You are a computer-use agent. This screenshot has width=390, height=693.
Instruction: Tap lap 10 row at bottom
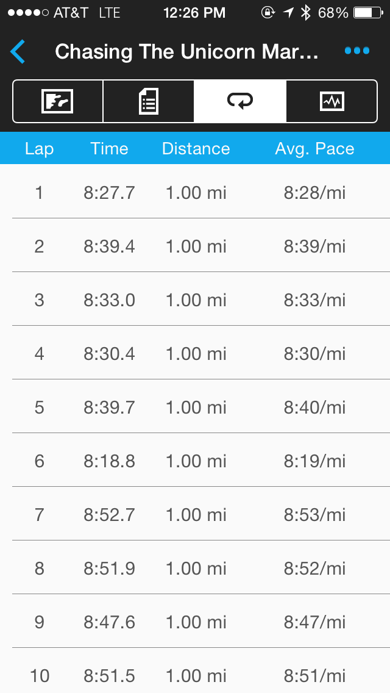pos(195,676)
